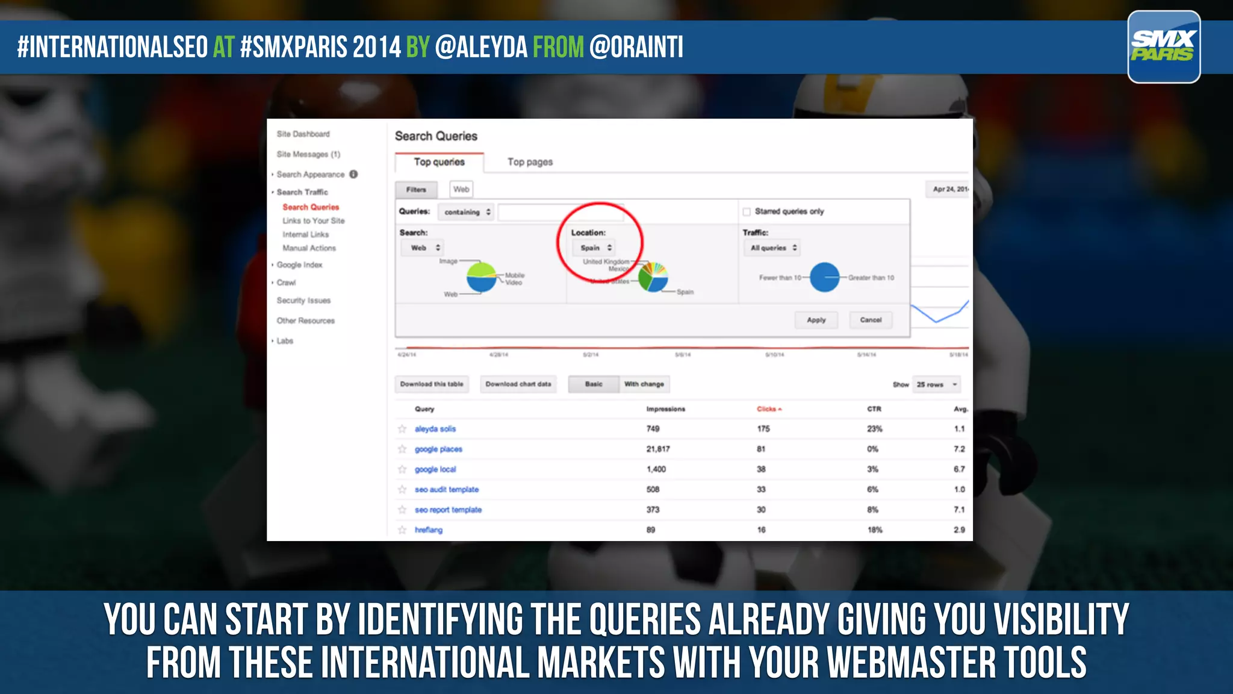Click the Traffic pie chart
This screenshot has height=694, width=1233.
click(x=825, y=277)
